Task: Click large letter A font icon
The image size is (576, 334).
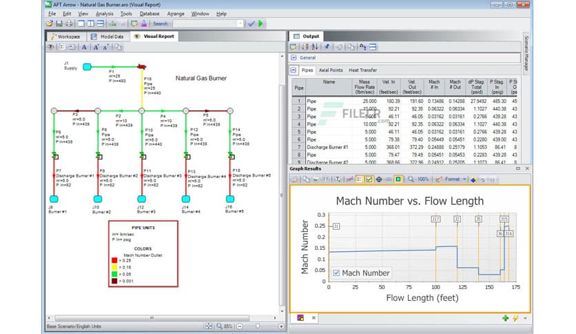Action: click(84, 47)
